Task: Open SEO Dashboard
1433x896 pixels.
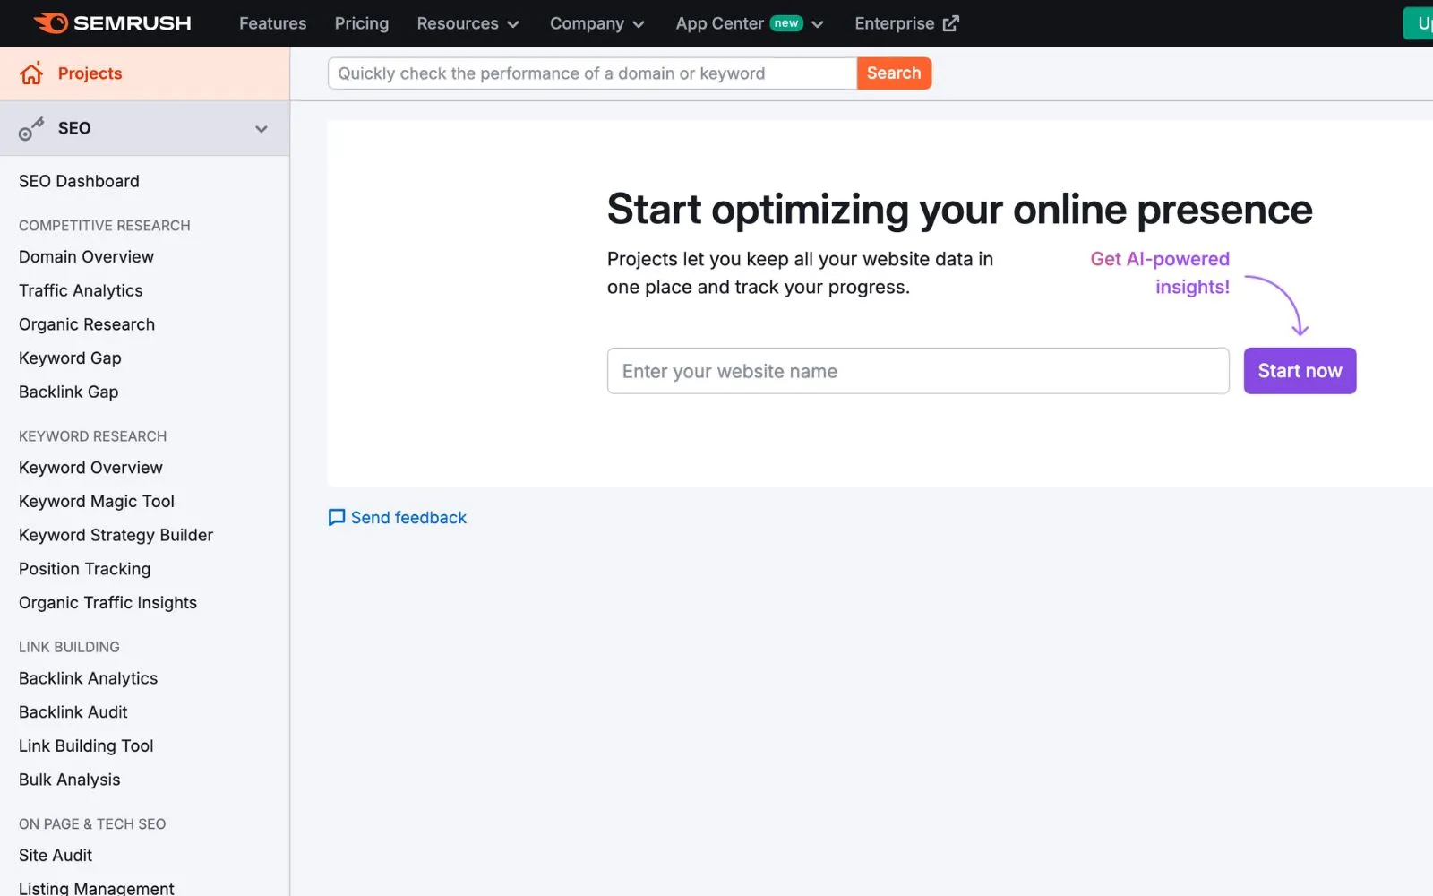Action: pos(79,181)
